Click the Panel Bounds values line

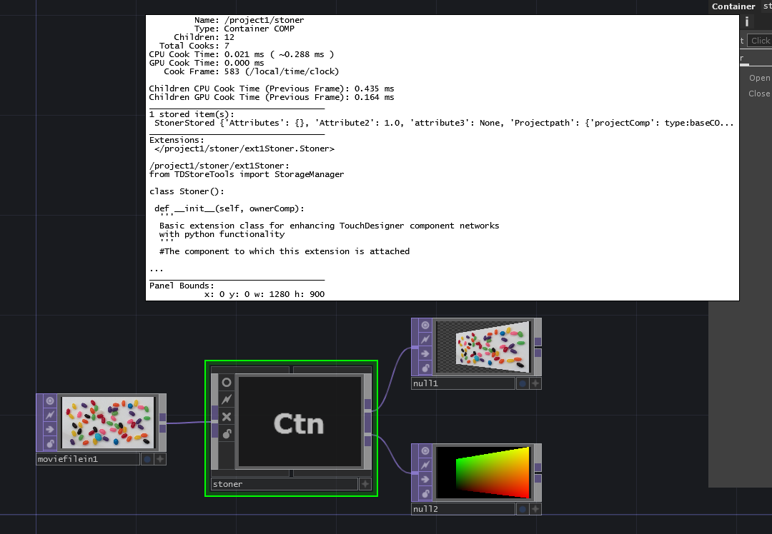264,295
